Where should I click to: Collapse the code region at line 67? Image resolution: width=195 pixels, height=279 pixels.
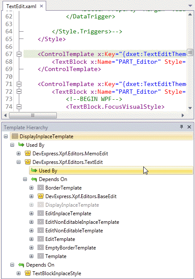tap(19, 54)
